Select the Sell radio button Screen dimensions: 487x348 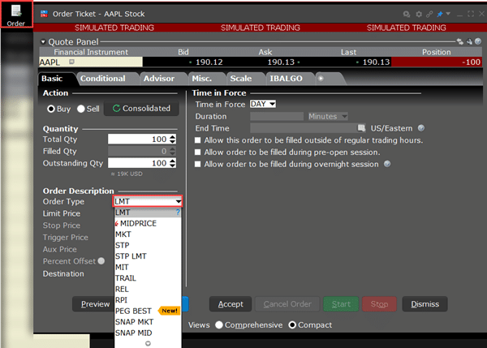point(81,109)
